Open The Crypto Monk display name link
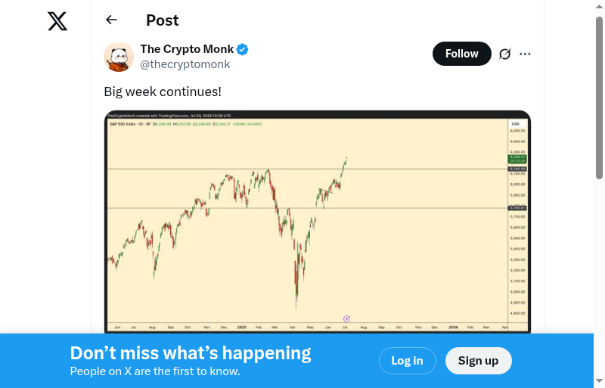Image resolution: width=605 pixels, height=388 pixels. click(x=187, y=49)
